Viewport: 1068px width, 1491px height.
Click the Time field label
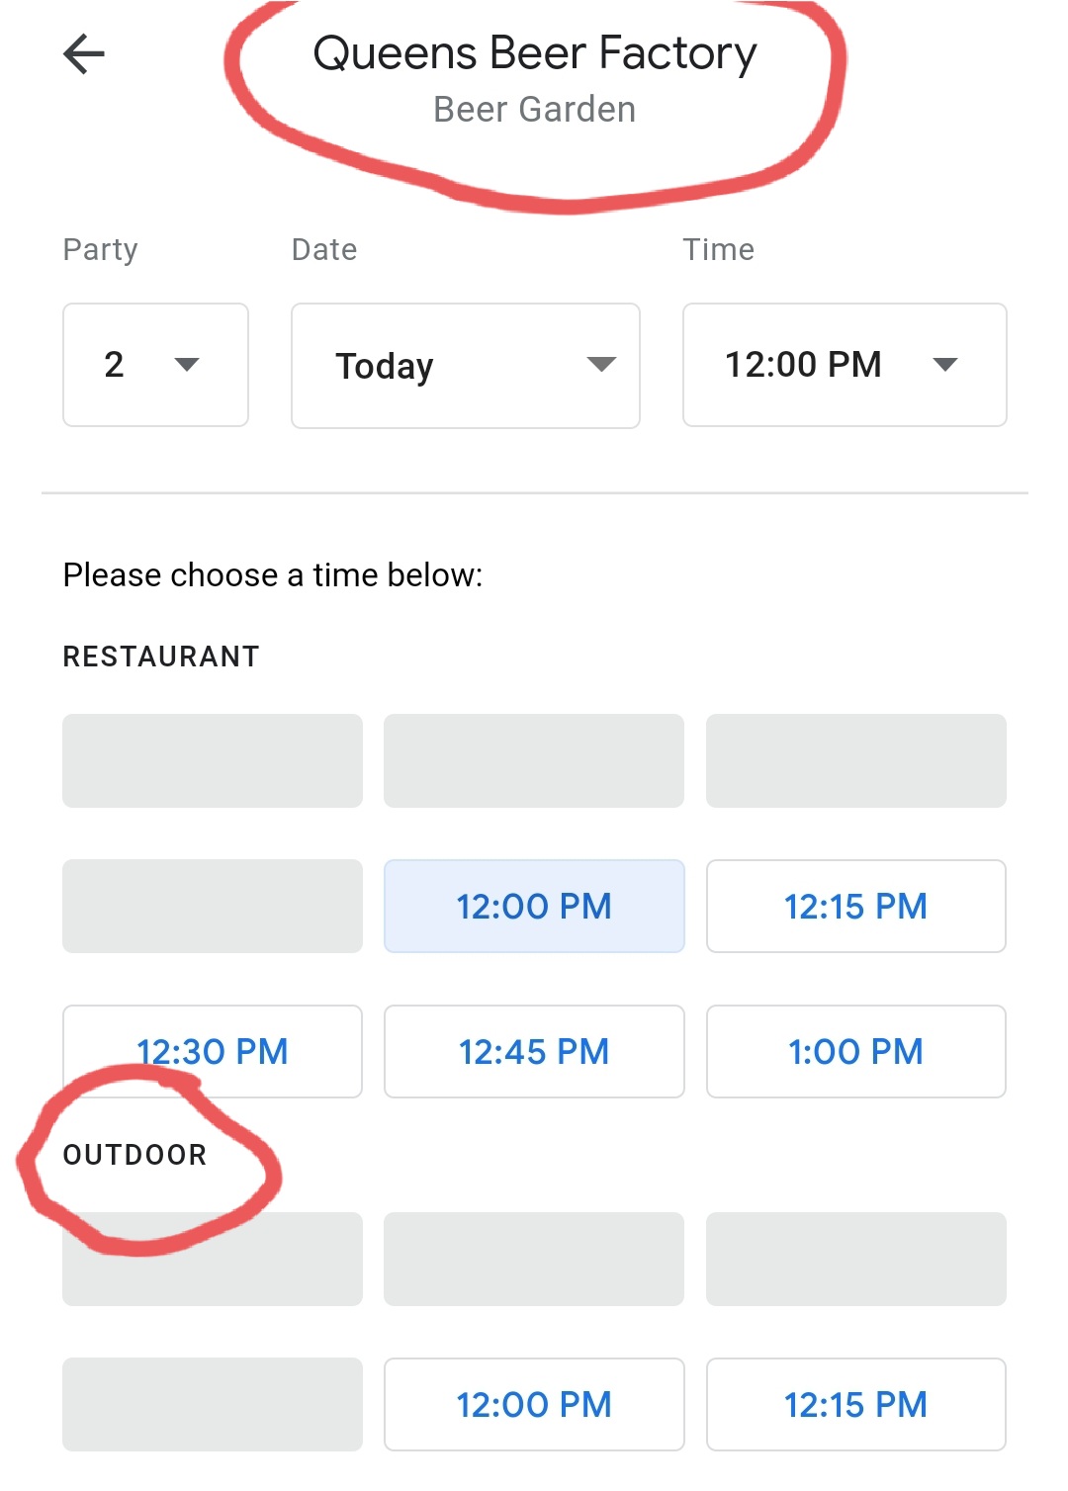click(718, 249)
